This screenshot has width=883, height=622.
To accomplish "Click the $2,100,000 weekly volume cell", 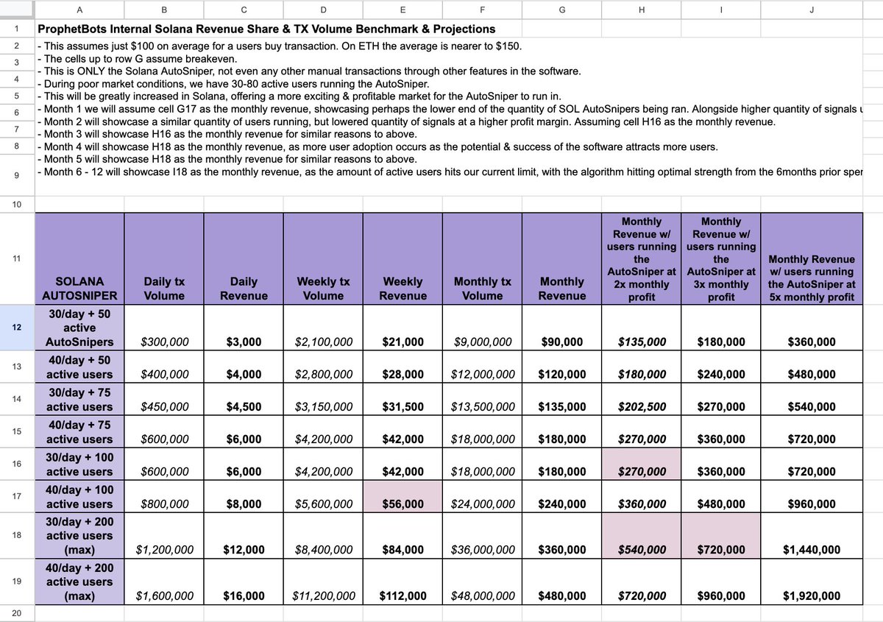I will pyautogui.click(x=323, y=328).
